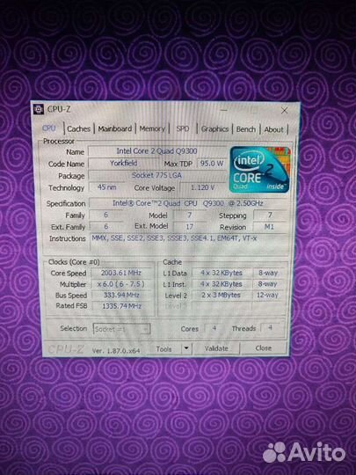Click the Core Voltage 1.120 V value
356x475 pixels.
tap(202, 187)
